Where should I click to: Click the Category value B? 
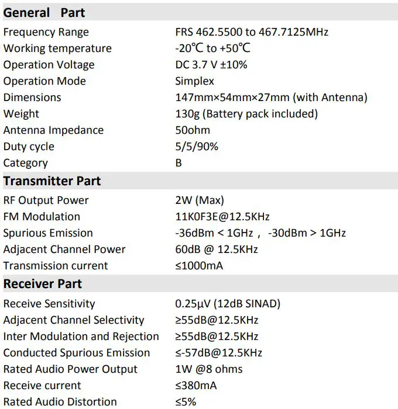tap(179, 163)
